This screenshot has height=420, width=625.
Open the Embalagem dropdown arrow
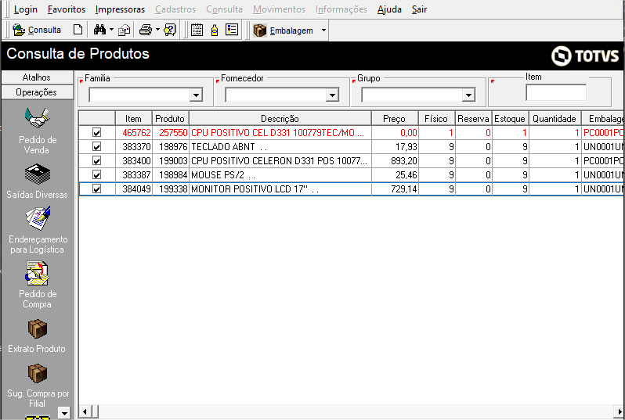[323, 31]
